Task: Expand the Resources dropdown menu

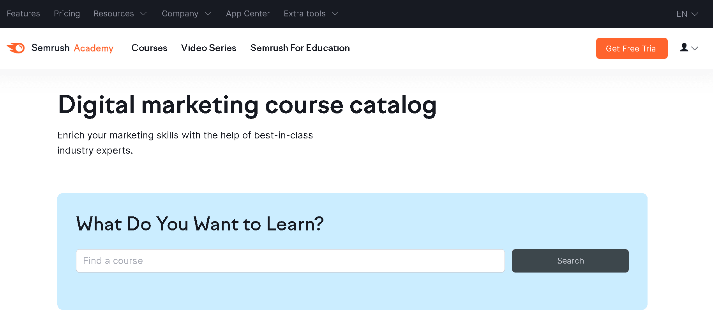Action: pos(120,14)
